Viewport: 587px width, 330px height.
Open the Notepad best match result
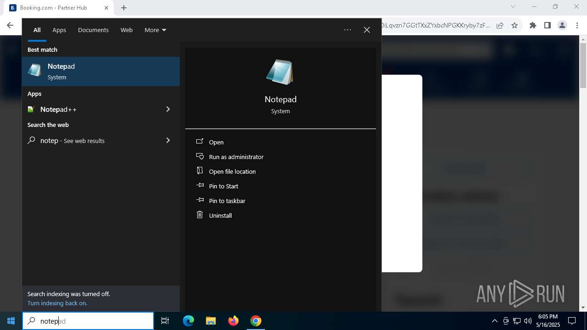(101, 71)
